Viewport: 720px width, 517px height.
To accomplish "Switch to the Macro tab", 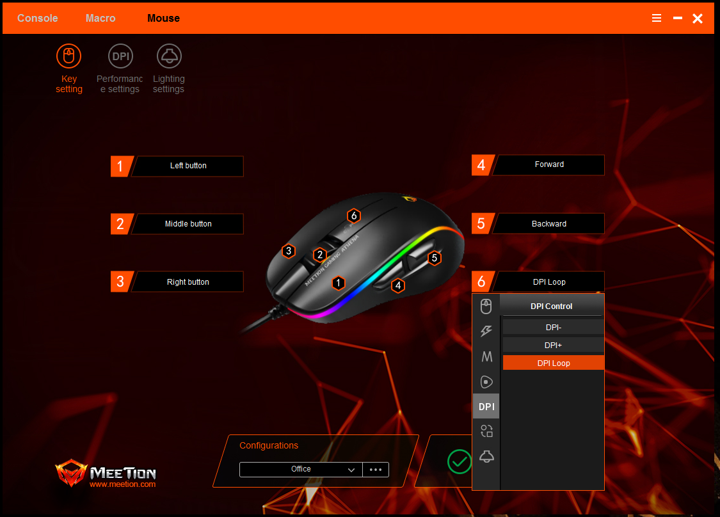I will 100,18.
